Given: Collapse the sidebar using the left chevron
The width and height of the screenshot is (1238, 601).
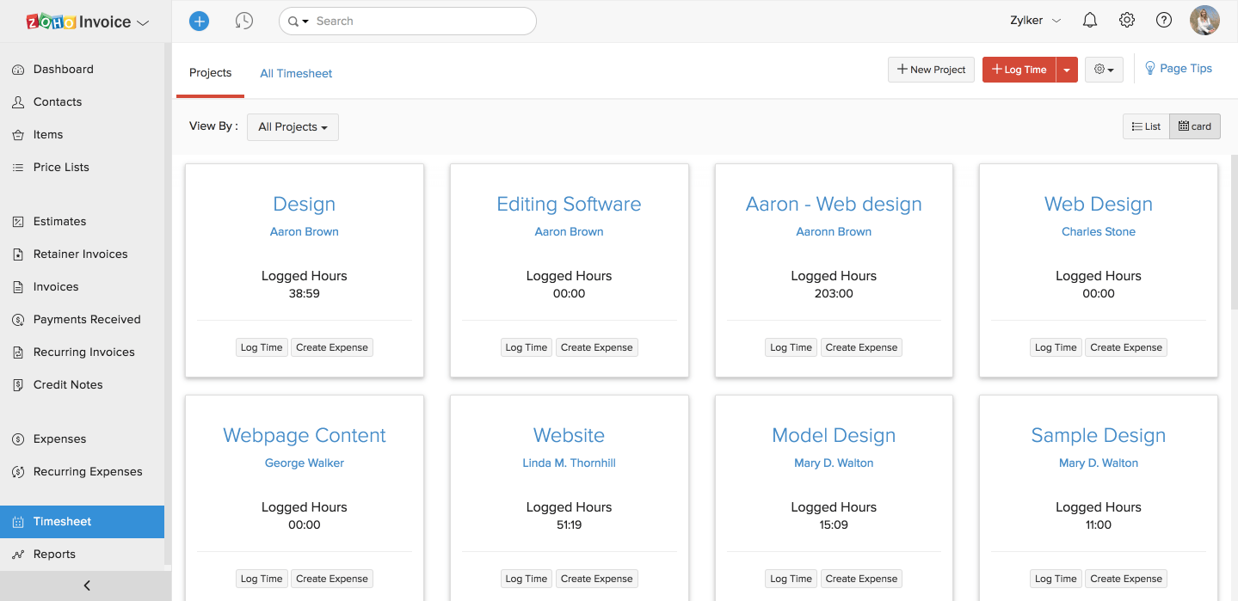Looking at the screenshot, I should pyautogui.click(x=86, y=586).
